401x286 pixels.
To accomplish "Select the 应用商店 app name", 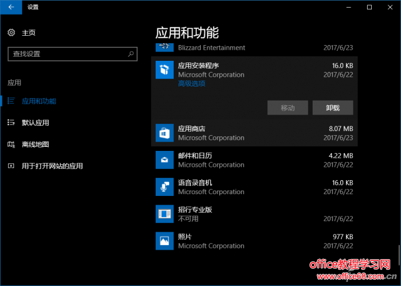I will (191, 129).
